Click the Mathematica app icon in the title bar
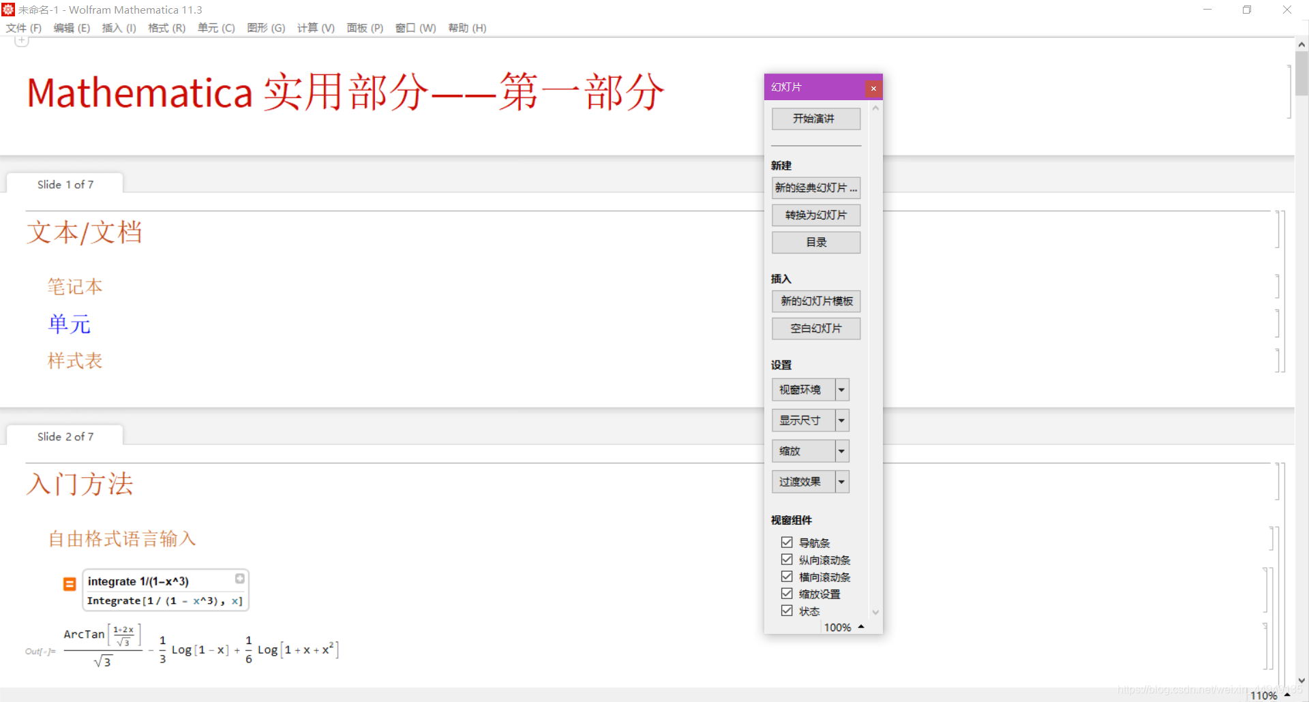This screenshot has width=1309, height=702. click(8, 10)
